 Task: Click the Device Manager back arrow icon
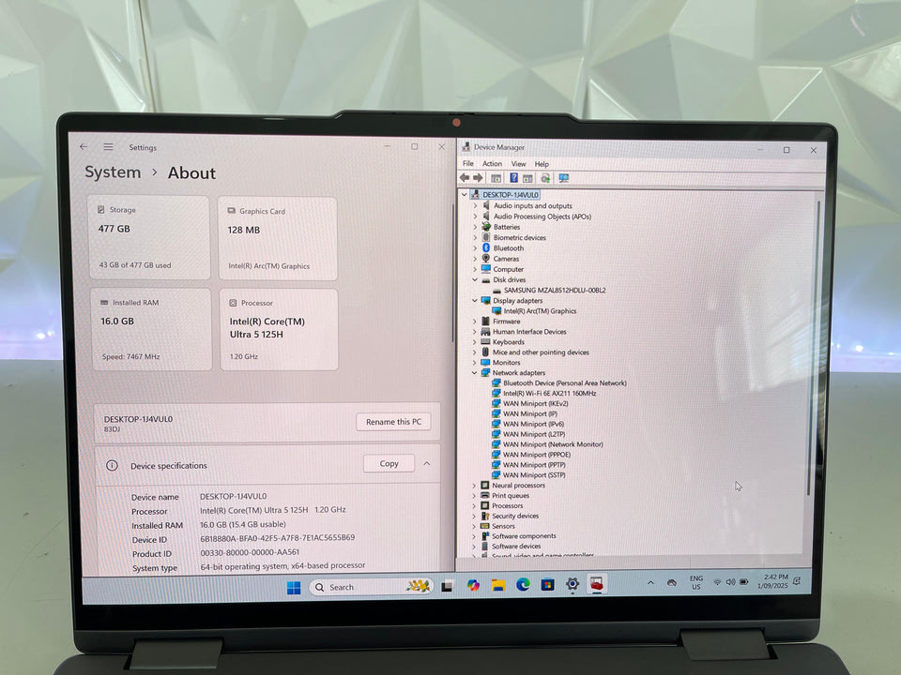coord(465,178)
